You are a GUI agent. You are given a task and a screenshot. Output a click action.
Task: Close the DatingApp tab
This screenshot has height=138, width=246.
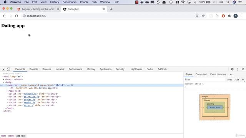point(104,9)
